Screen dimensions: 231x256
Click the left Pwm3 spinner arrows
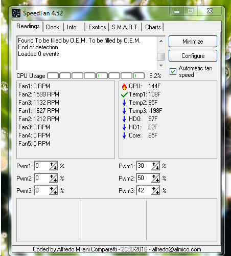53,190
